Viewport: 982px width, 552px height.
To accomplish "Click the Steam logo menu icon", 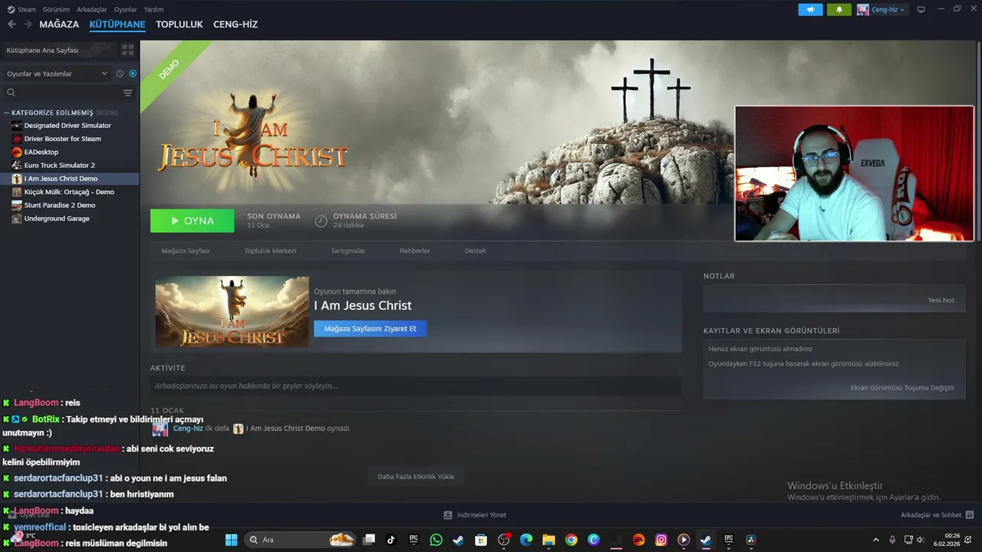I will (11, 9).
